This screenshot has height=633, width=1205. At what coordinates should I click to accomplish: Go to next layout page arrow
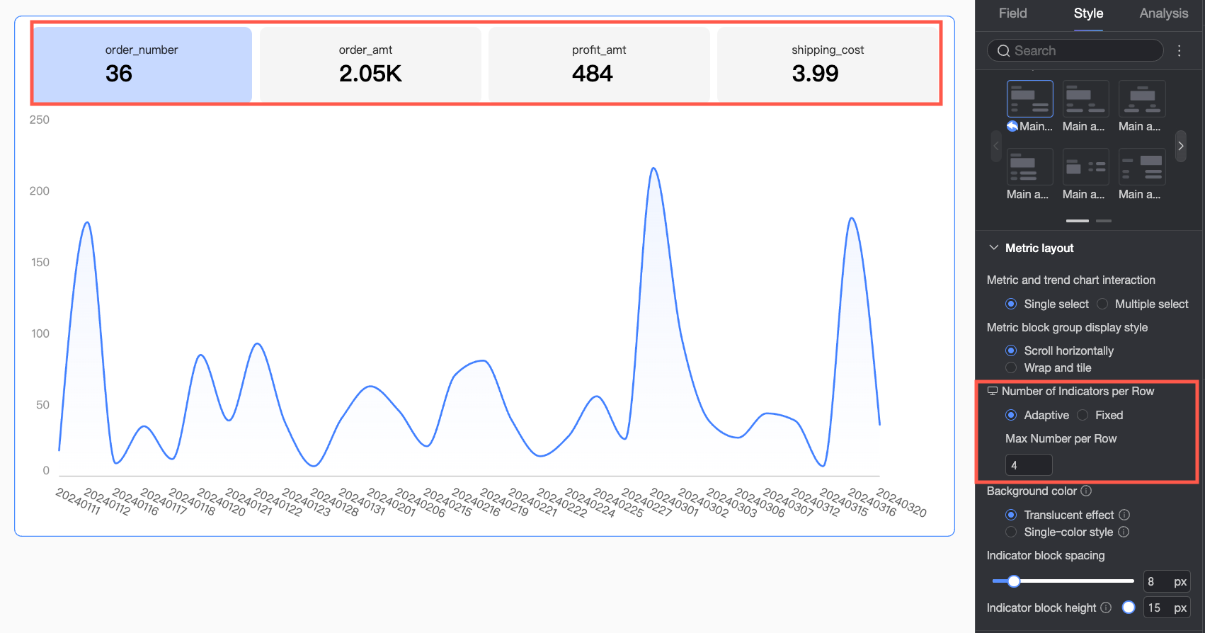tap(1180, 146)
